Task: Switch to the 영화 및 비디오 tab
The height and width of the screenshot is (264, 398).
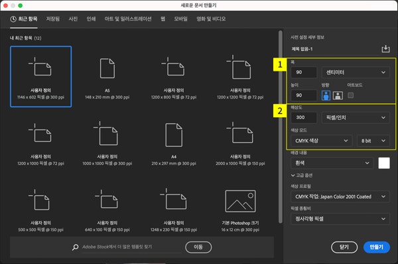Action: pyautogui.click(x=211, y=19)
